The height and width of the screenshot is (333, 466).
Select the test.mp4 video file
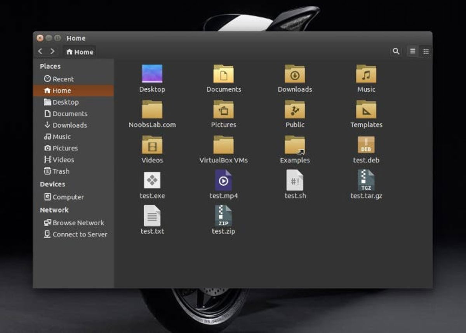[224, 180]
